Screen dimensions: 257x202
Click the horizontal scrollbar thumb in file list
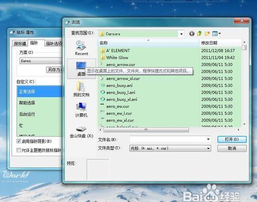tap(146, 130)
